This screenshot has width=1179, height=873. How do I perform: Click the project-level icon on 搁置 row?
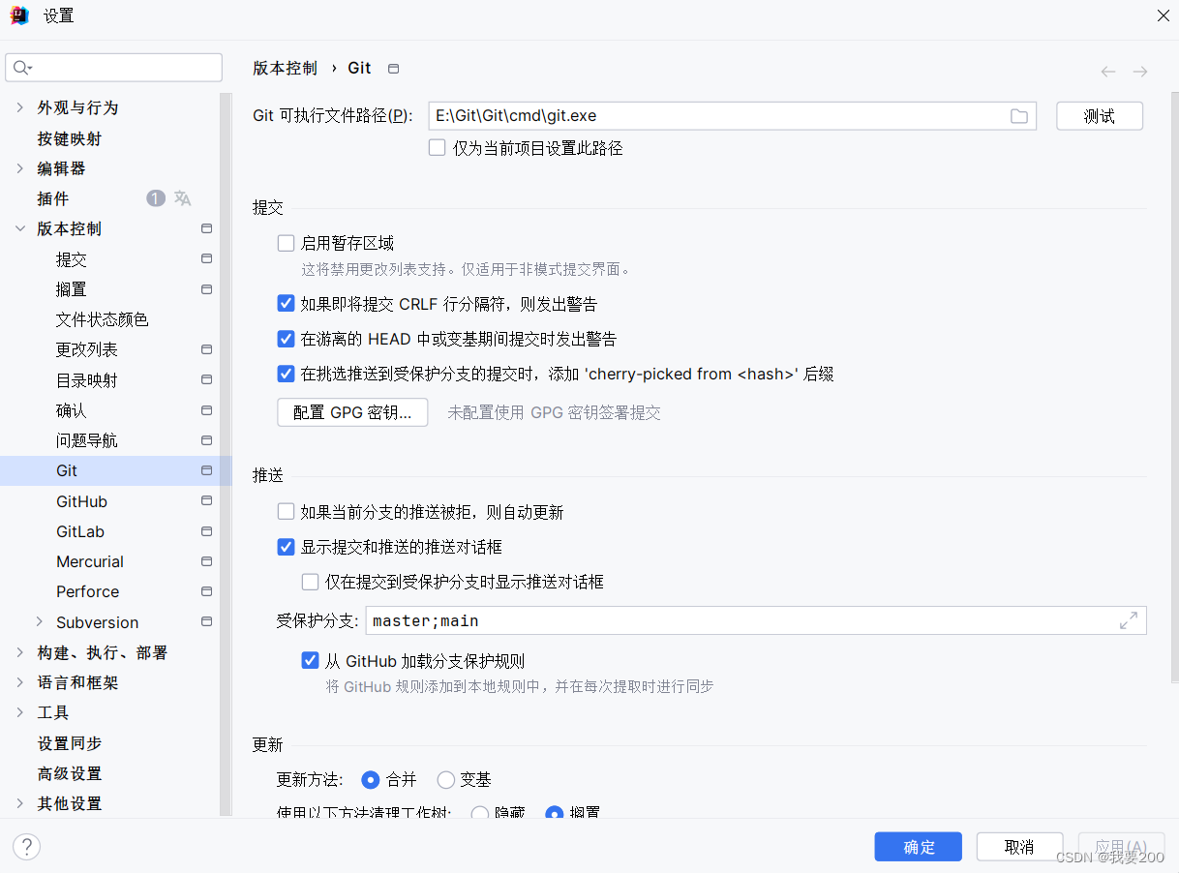[206, 289]
